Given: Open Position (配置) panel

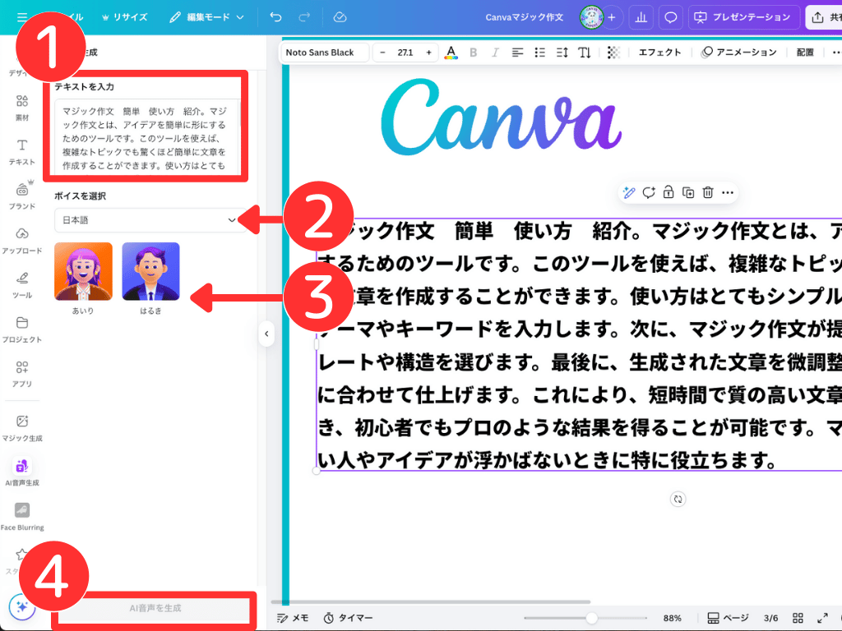Looking at the screenshot, I should [805, 52].
